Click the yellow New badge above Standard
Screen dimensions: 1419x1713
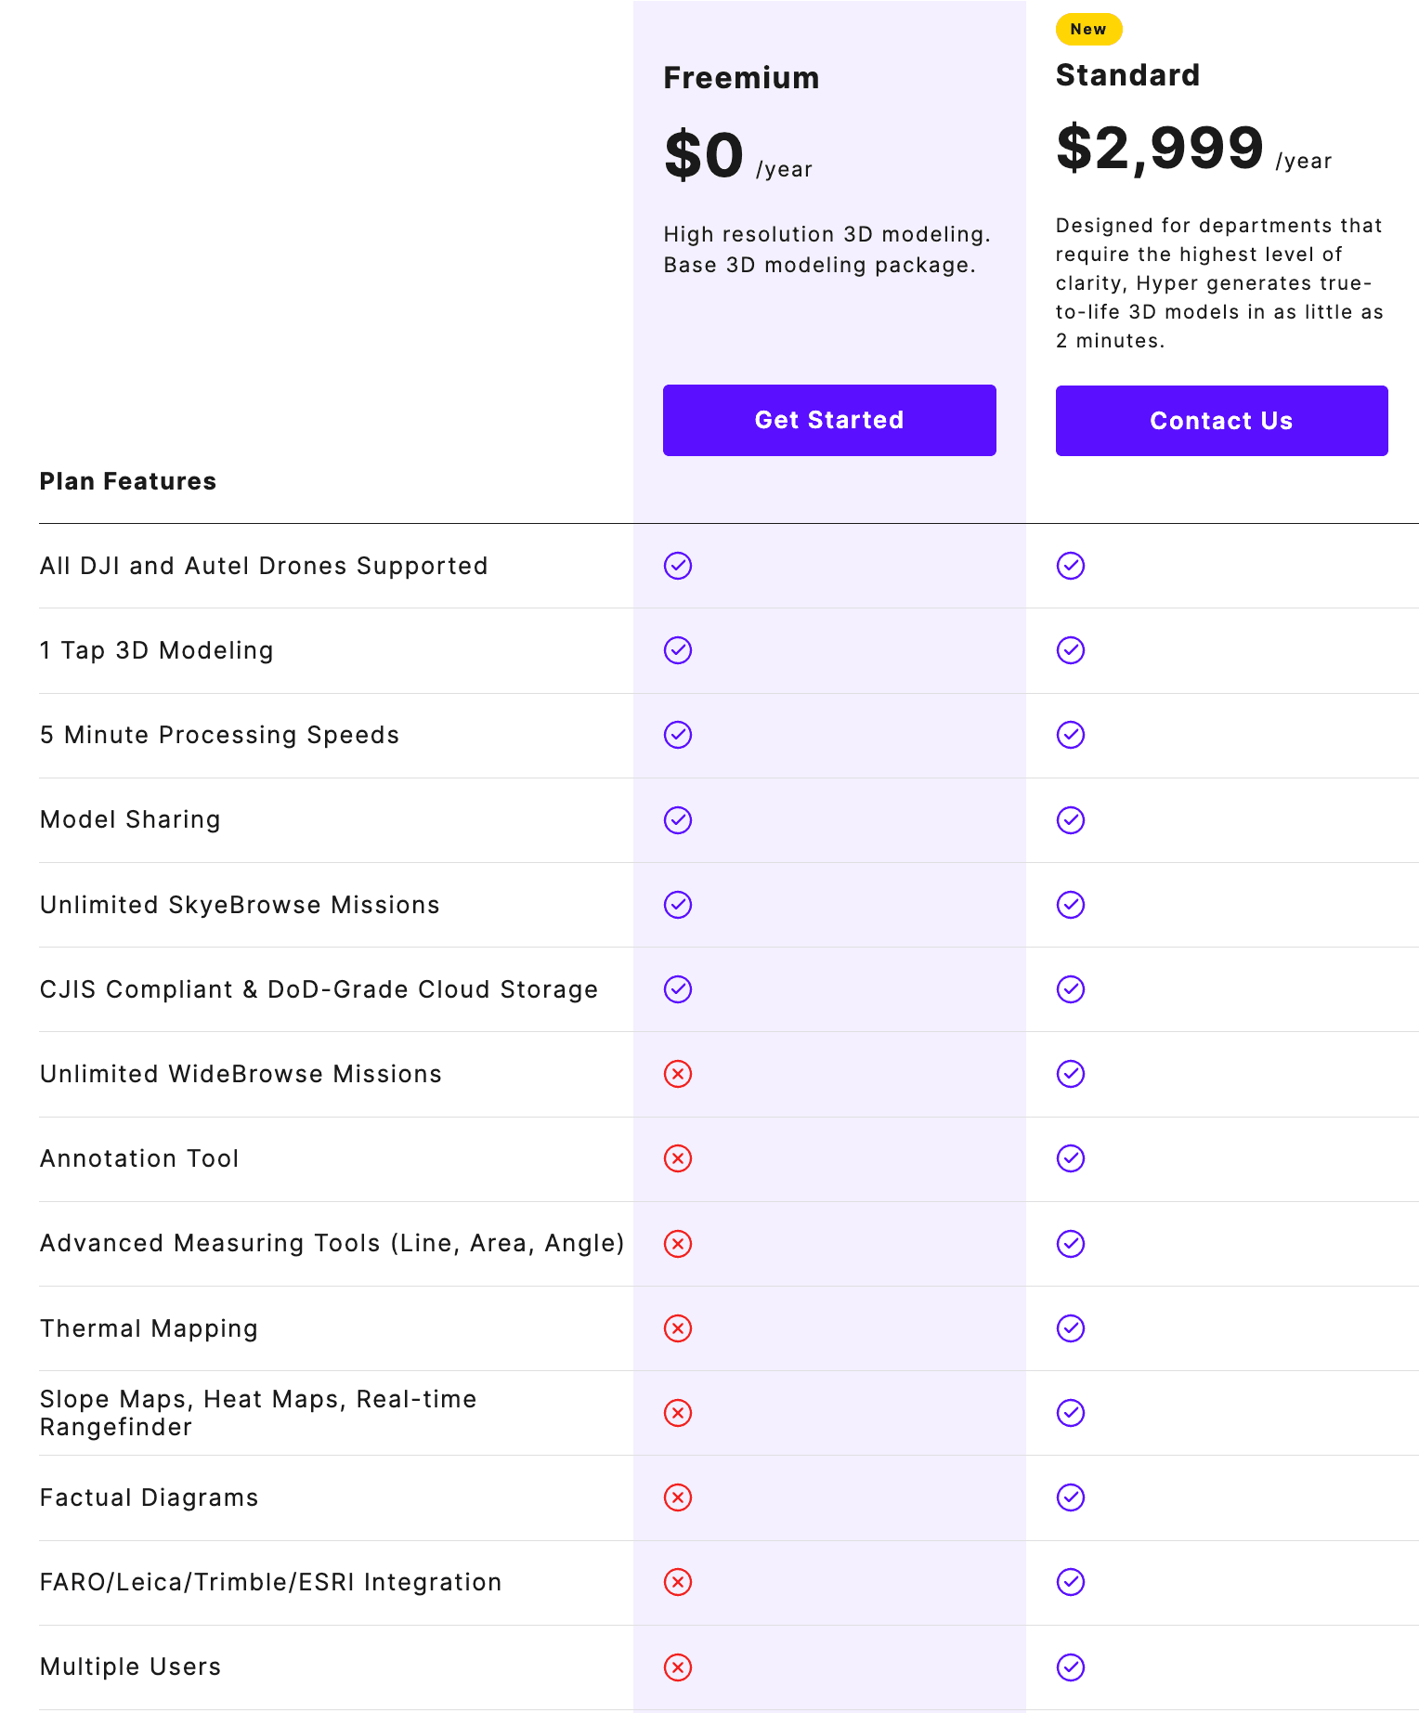pos(1088,30)
